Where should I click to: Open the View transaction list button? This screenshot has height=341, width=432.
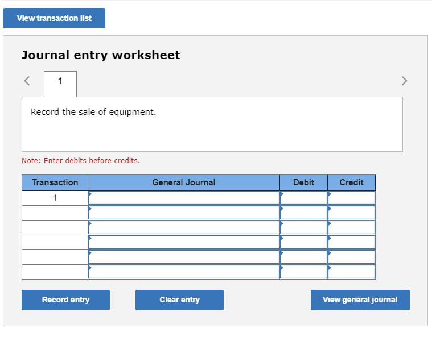[54, 18]
